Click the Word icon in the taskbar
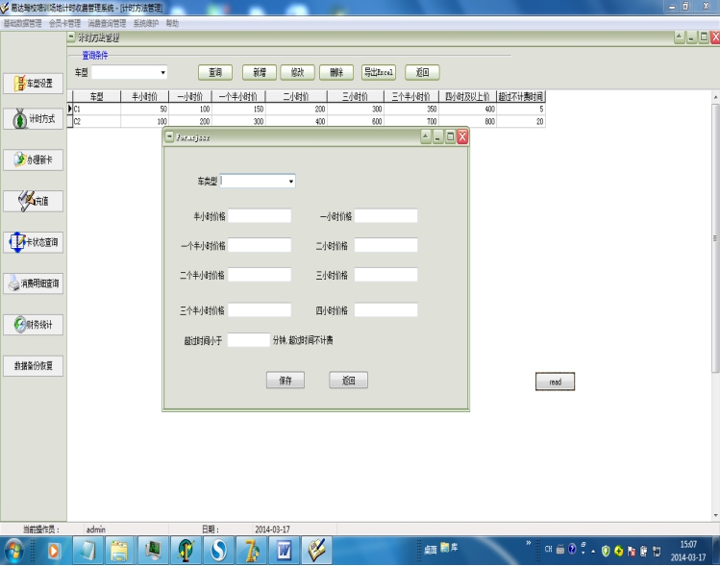720x566 pixels. pyautogui.click(x=285, y=550)
